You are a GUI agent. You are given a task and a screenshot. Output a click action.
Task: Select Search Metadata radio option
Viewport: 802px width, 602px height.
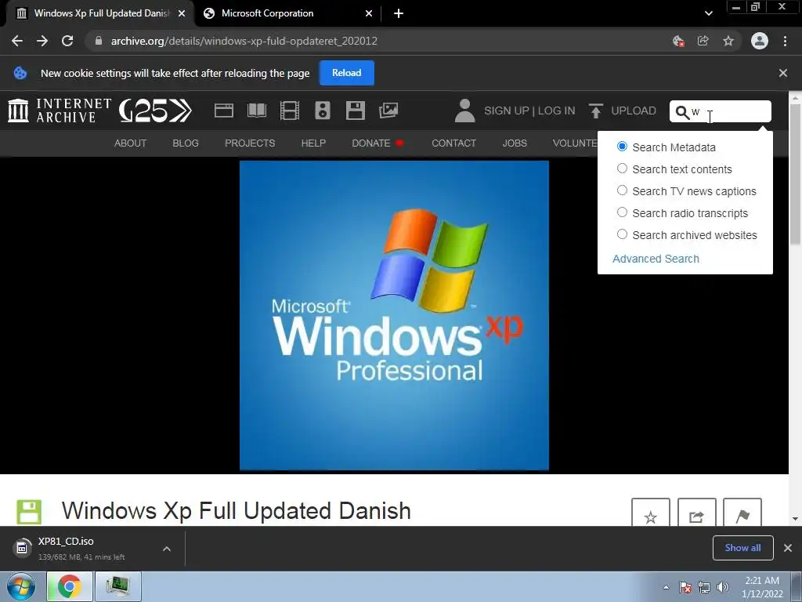pyautogui.click(x=622, y=147)
